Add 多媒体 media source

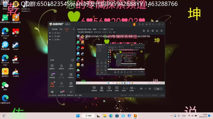click(117, 89)
